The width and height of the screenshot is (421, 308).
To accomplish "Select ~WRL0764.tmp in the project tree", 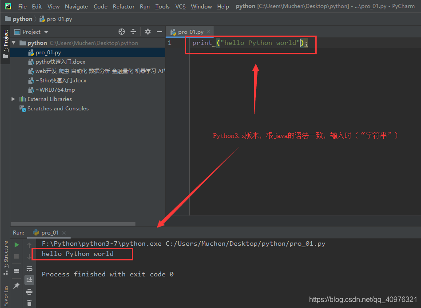I will 88,90.
